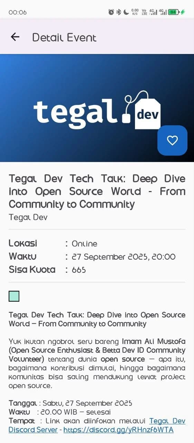Tap the small teal image placeholder
The height and width of the screenshot is (443, 194).
(x=14, y=296)
